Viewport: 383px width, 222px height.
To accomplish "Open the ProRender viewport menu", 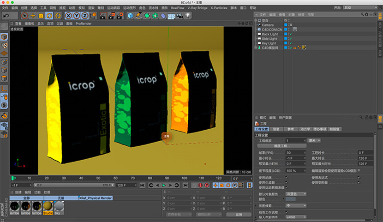I will (x=84, y=24).
